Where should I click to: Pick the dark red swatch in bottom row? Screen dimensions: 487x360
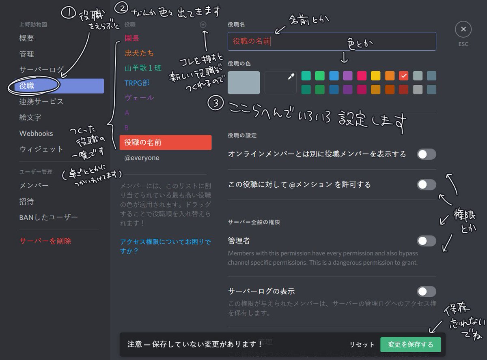click(x=403, y=89)
